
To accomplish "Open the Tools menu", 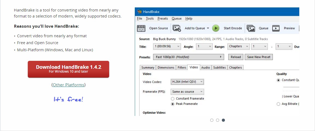I will (150, 19).
